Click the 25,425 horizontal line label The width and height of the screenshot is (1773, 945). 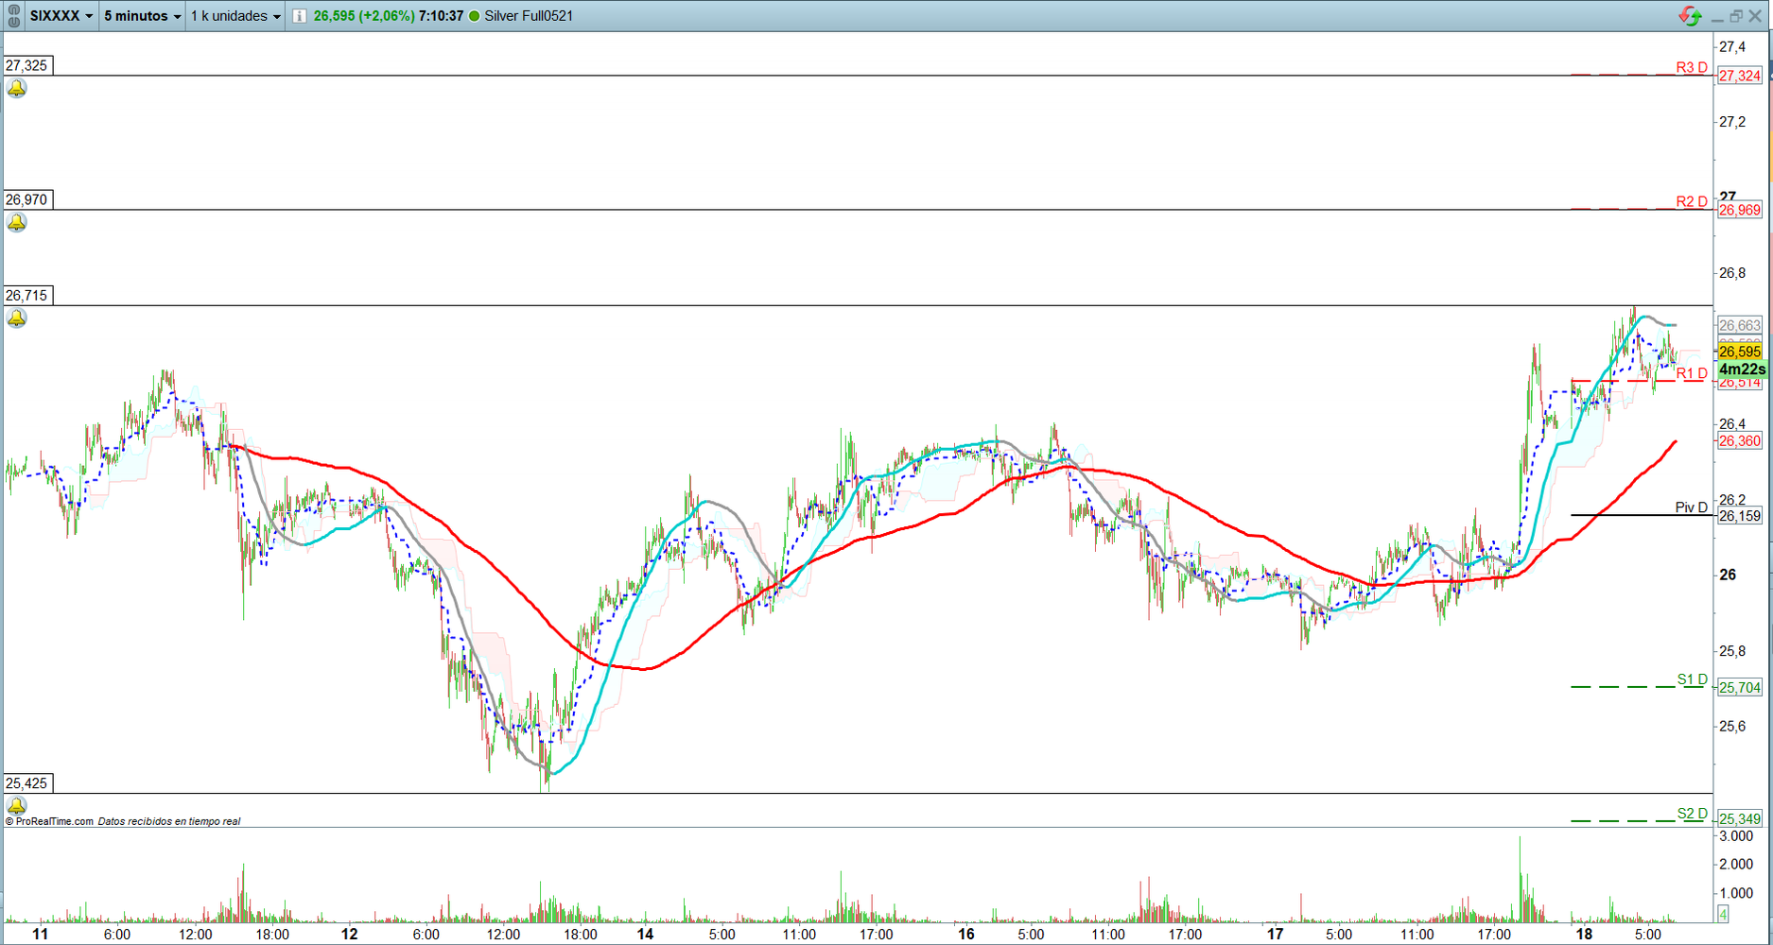26,782
